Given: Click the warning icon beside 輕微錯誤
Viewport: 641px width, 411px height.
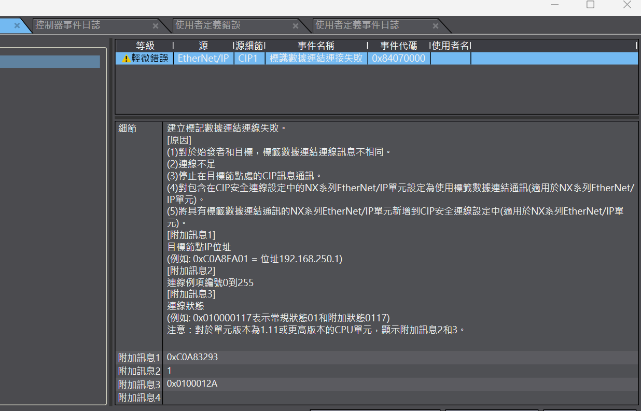Looking at the screenshot, I should coord(126,59).
